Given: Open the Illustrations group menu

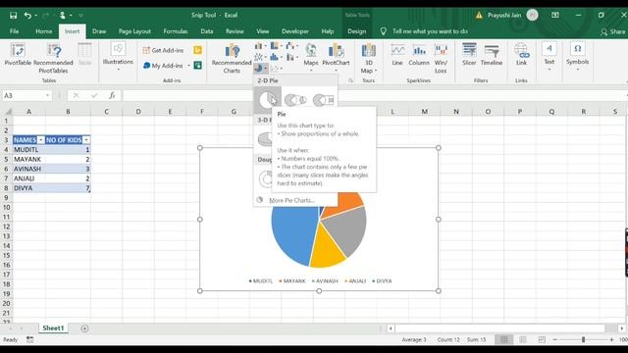Looking at the screenshot, I should click(118, 57).
